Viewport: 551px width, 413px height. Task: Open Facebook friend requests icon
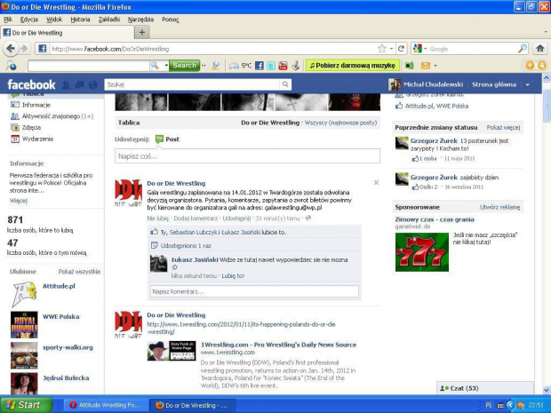(x=67, y=84)
